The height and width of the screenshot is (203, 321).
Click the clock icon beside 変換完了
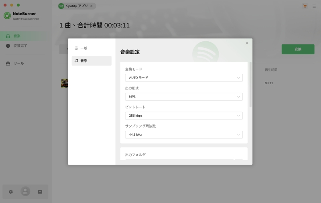8,46
